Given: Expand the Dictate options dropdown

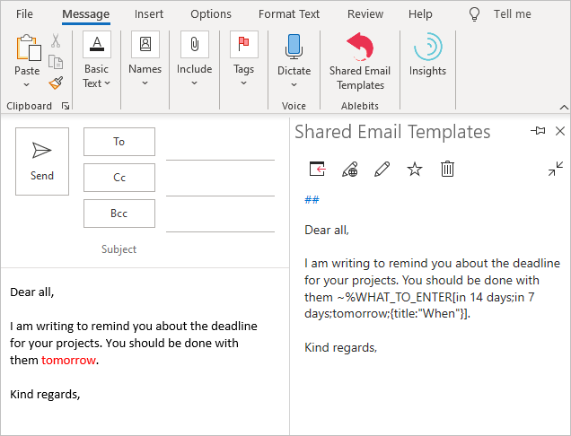Looking at the screenshot, I should 294,85.
